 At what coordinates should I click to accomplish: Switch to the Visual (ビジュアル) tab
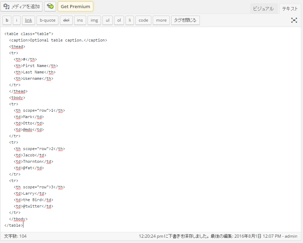tap(263, 9)
